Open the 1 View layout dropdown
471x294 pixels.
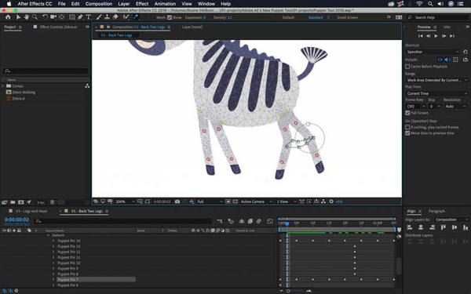click(286, 201)
